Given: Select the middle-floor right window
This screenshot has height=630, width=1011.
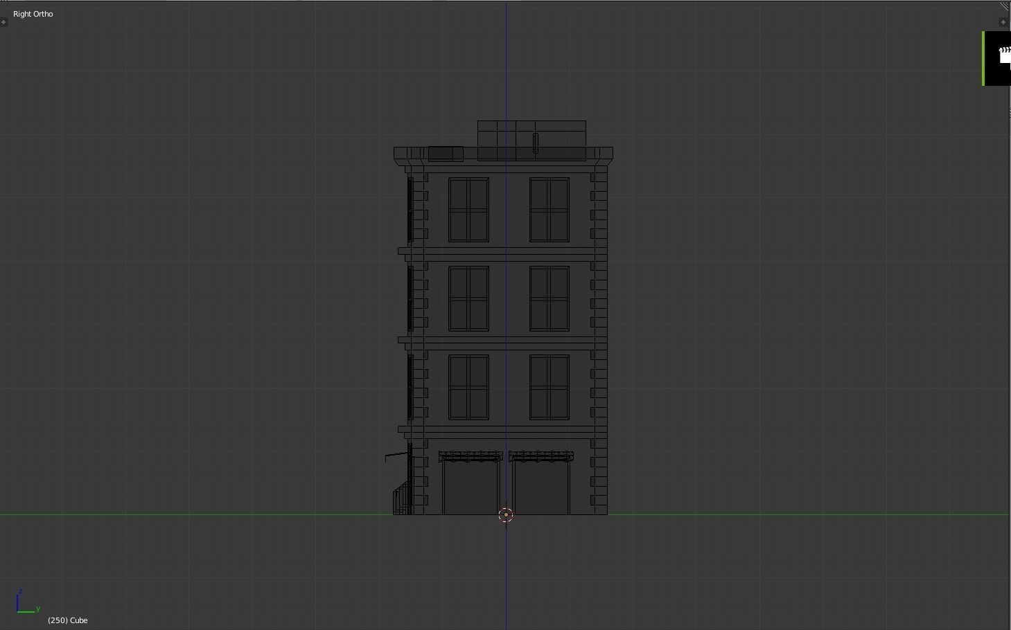Looking at the screenshot, I should [x=550, y=298].
